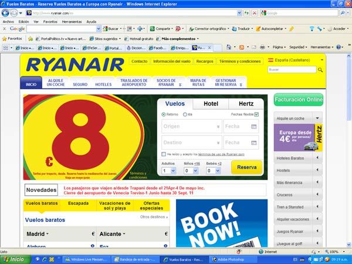Click the Read Mail envelope icon
Viewport: 352px width, 264px height.
(254, 47)
